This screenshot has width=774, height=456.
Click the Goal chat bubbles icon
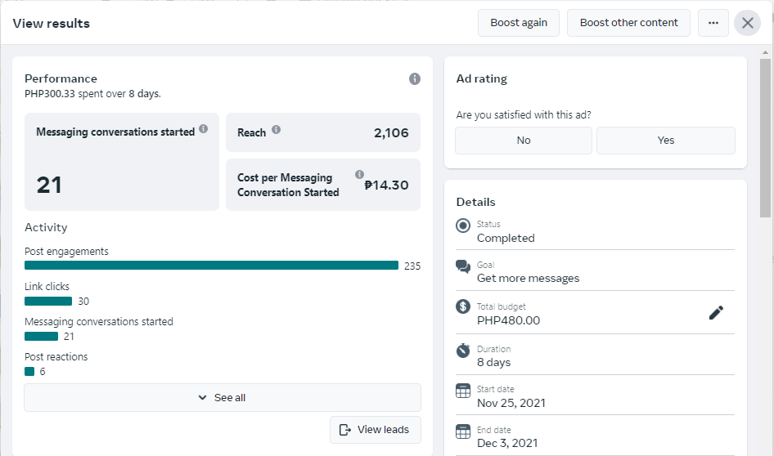click(x=463, y=266)
